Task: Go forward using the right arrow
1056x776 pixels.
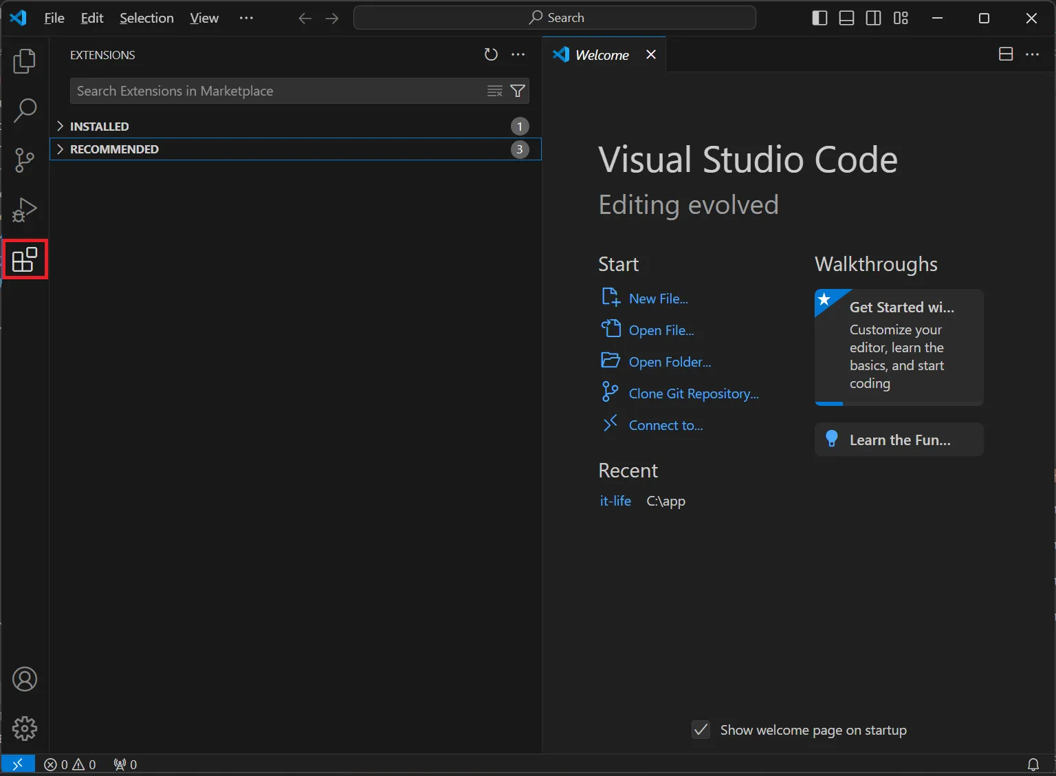Action: [332, 19]
